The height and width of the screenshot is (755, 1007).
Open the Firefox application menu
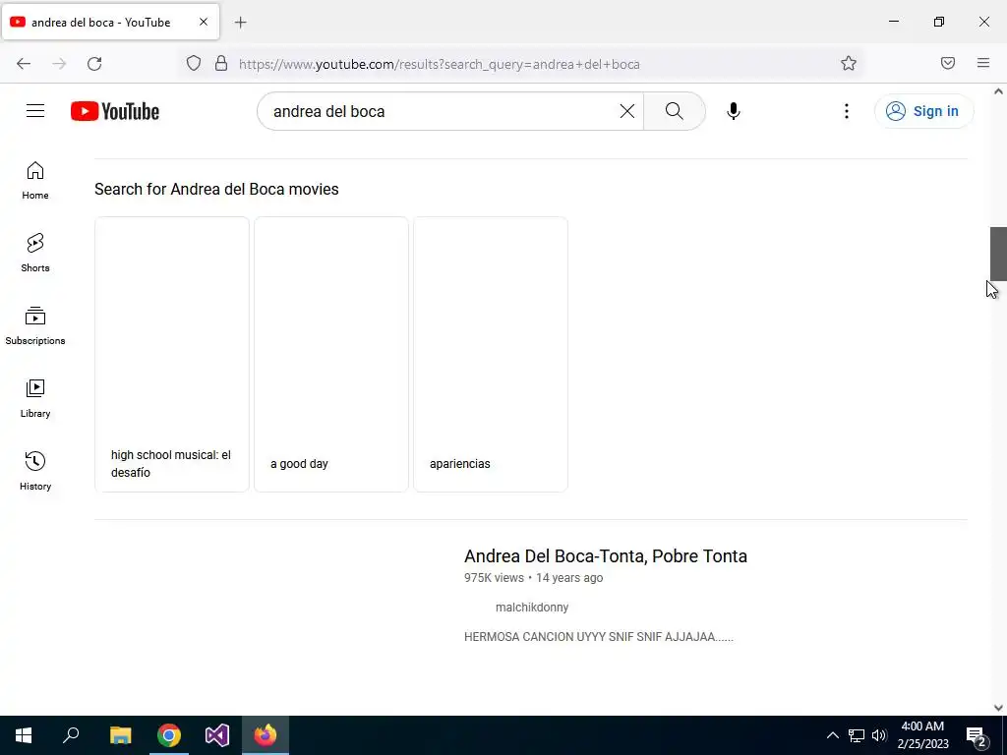click(x=983, y=64)
